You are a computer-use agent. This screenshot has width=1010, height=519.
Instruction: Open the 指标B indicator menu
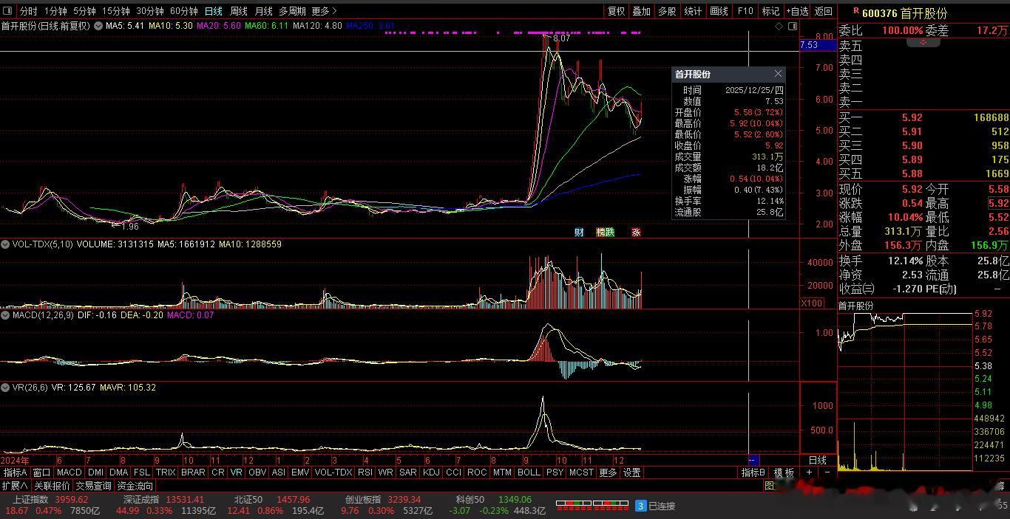coord(753,472)
